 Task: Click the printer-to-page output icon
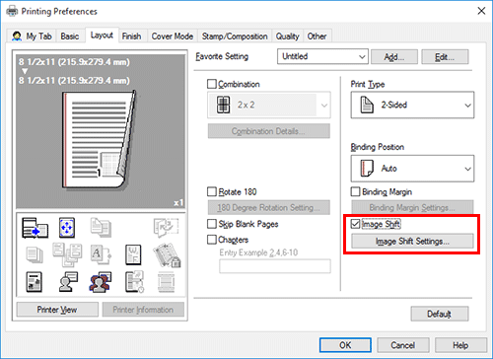(x=35, y=228)
